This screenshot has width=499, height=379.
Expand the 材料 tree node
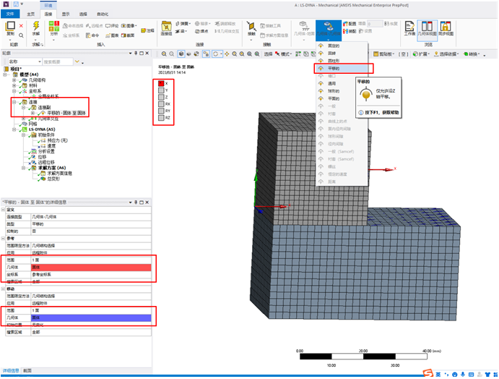pos(14,85)
